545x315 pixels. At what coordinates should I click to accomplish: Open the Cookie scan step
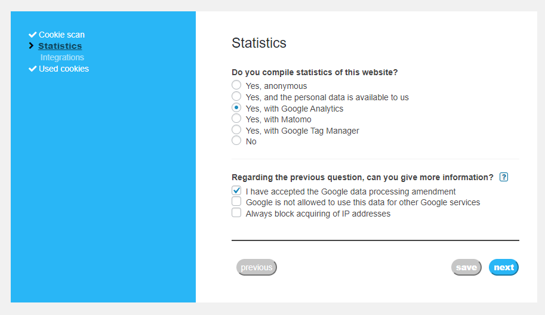pyautogui.click(x=61, y=35)
